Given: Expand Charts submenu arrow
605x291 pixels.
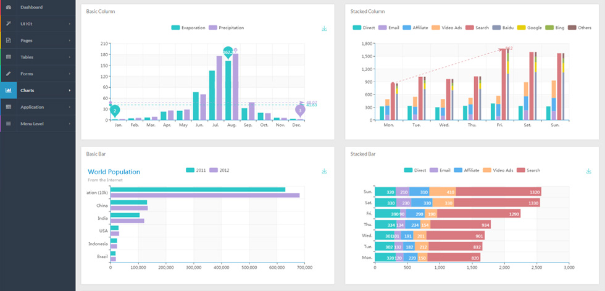Looking at the screenshot, I should (x=69, y=90).
